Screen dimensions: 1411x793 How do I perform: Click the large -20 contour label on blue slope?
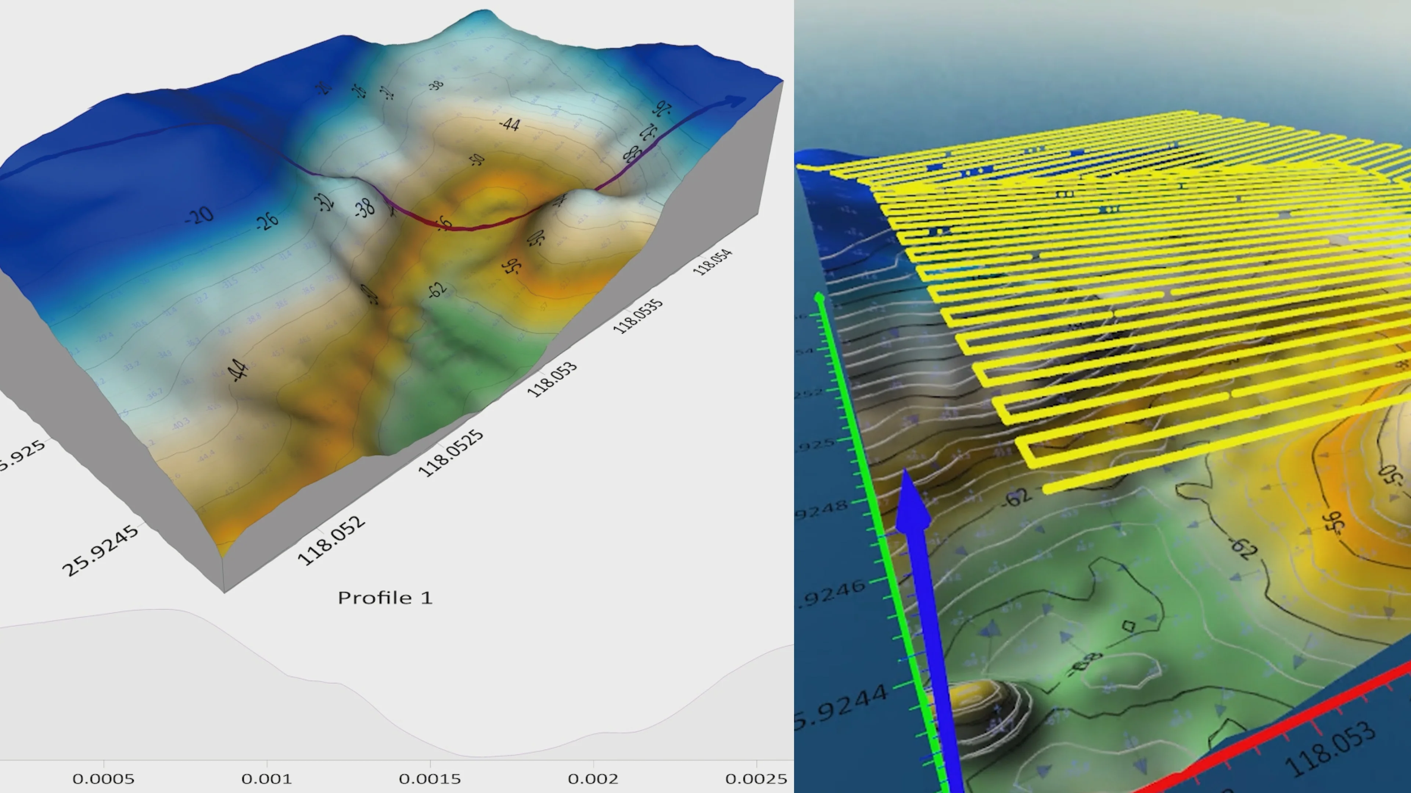199,216
